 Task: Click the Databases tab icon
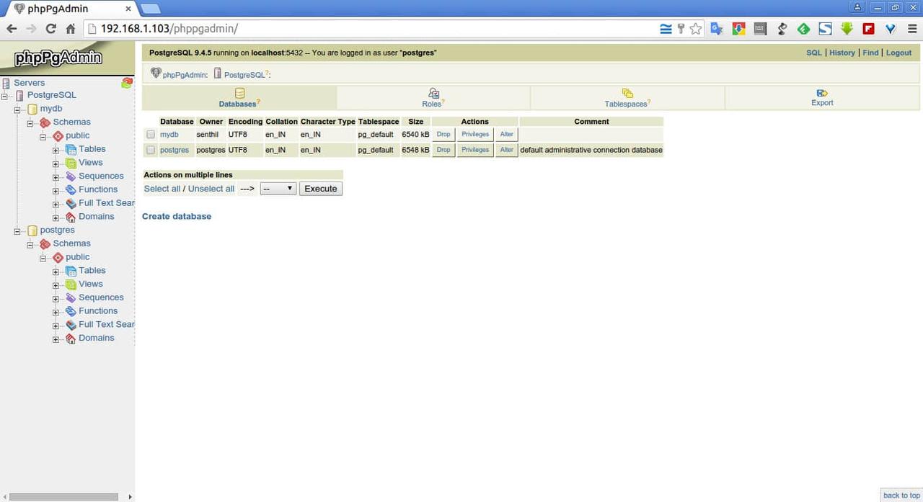[x=240, y=94]
